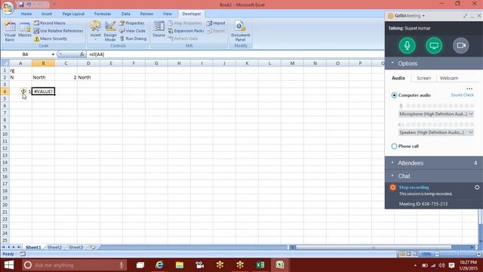Image resolution: width=483 pixels, height=272 pixels.
Task: Open Macro Security settings
Action: click(51, 39)
